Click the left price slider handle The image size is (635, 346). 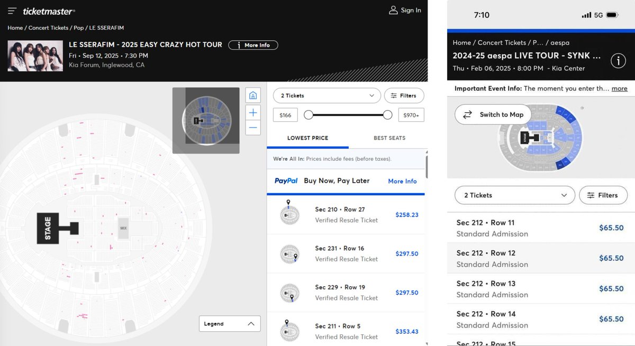coord(309,115)
